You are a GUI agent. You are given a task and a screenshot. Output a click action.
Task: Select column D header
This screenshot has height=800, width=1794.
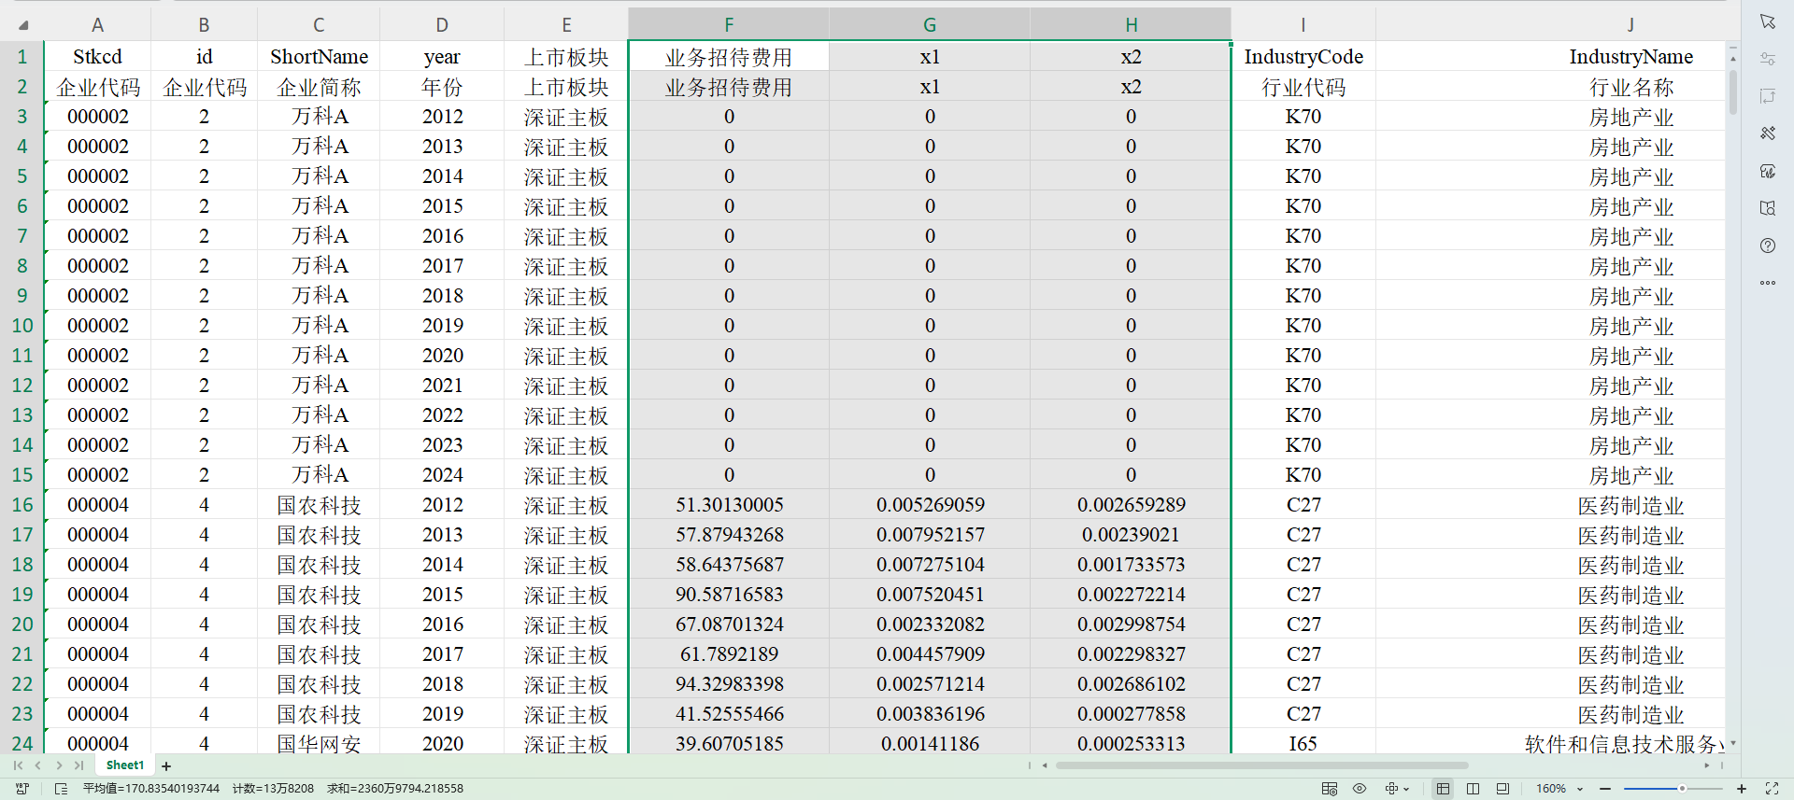(x=442, y=25)
